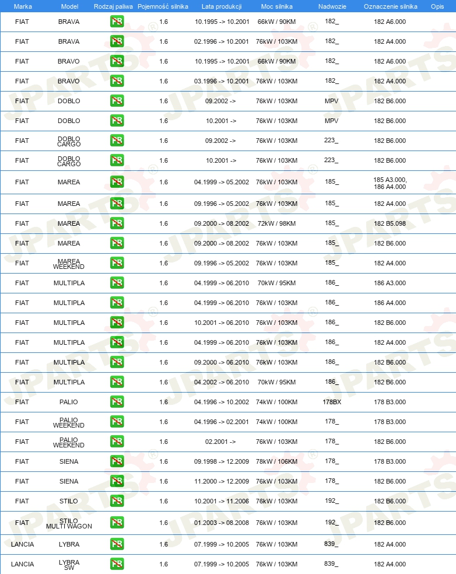Click fuel icon in SIENA 11.2000 row
The height and width of the screenshot is (574, 456).
click(117, 481)
